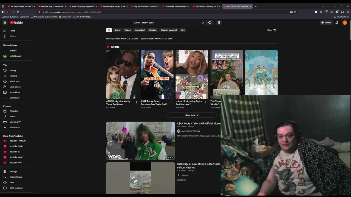Image resolution: width=351 pixels, height=197 pixels.
Task: Select the Recently uploaded filter chip
Action: click(169, 30)
